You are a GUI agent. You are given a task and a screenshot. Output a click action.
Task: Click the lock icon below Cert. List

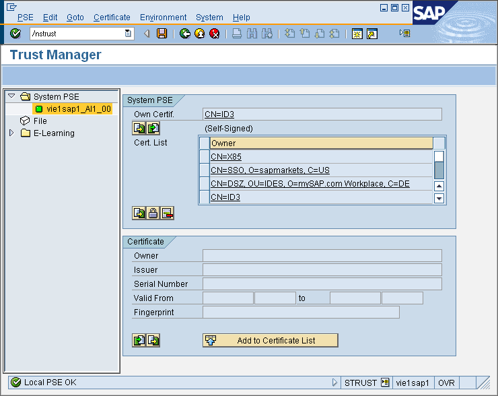tap(153, 213)
